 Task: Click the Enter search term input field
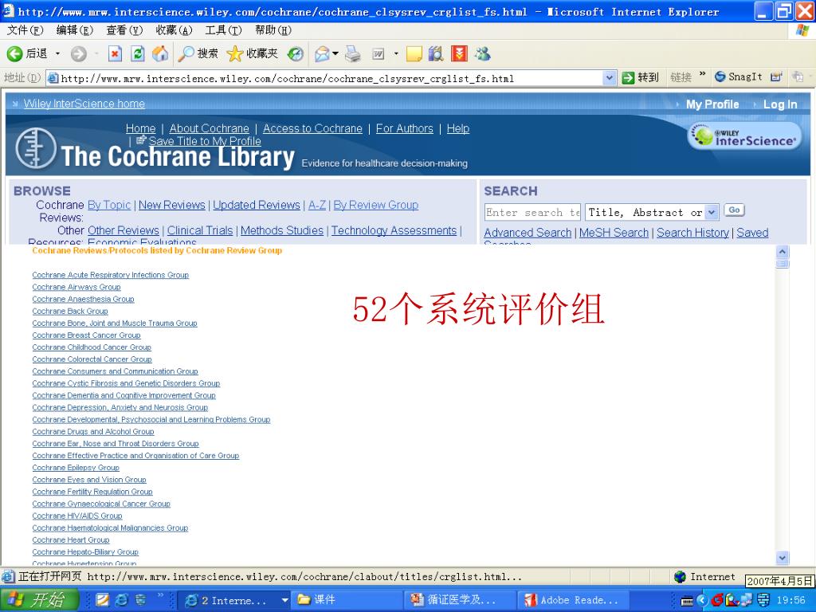[x=532, y=212]
